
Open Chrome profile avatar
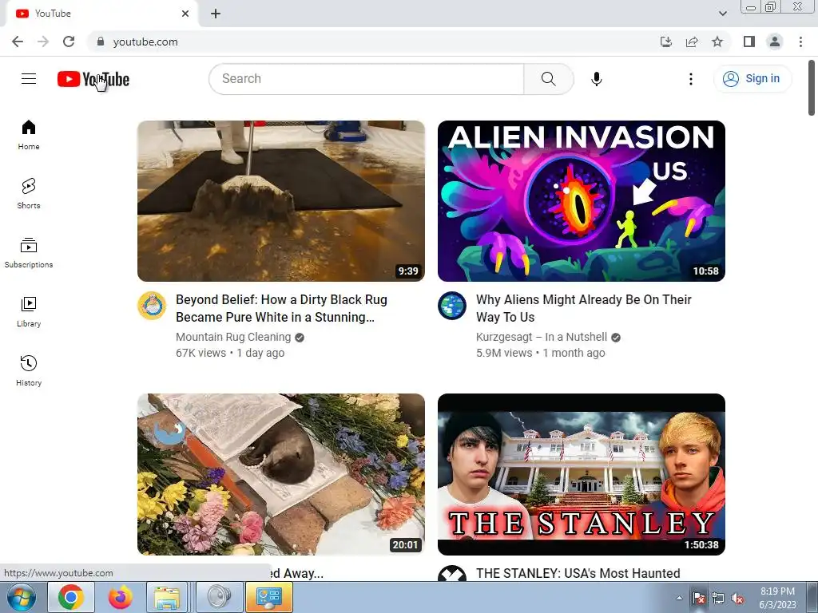tap(775, 42)
